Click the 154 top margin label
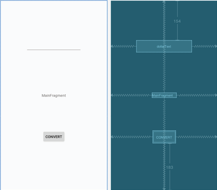The width and height of the screenshot is (217, 190). coord(177,21)
